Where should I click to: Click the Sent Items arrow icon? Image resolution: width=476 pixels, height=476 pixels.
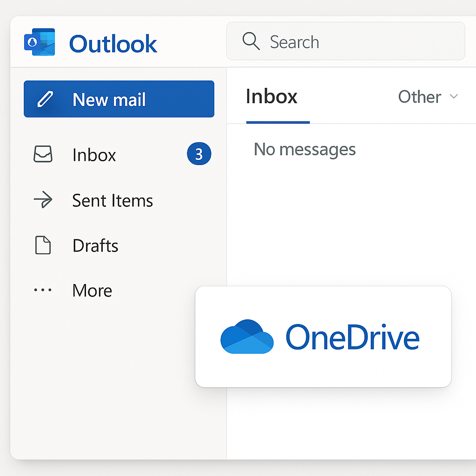(43, 199)
